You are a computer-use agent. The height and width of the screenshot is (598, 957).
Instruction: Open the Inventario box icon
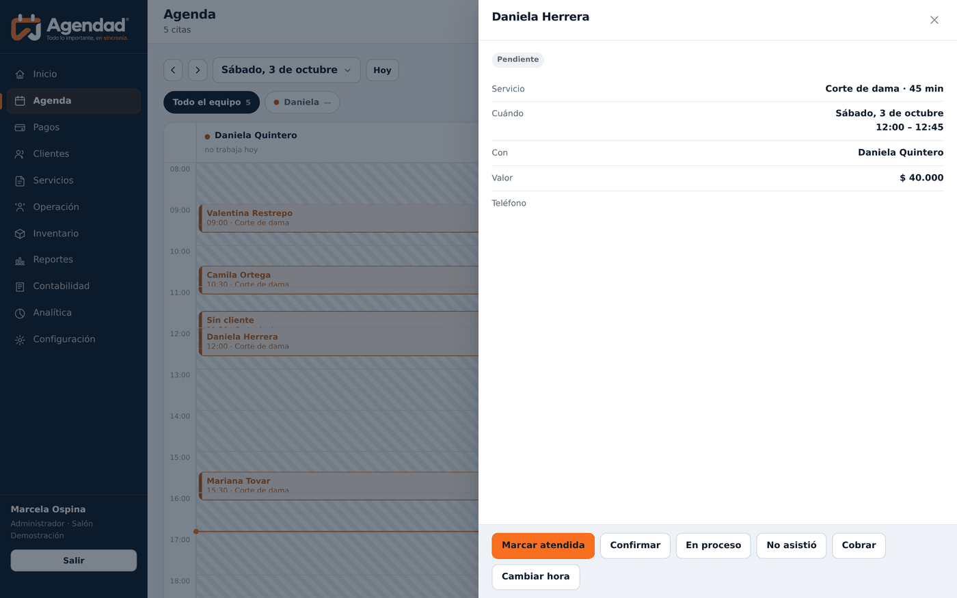click(x=20, y=234)
